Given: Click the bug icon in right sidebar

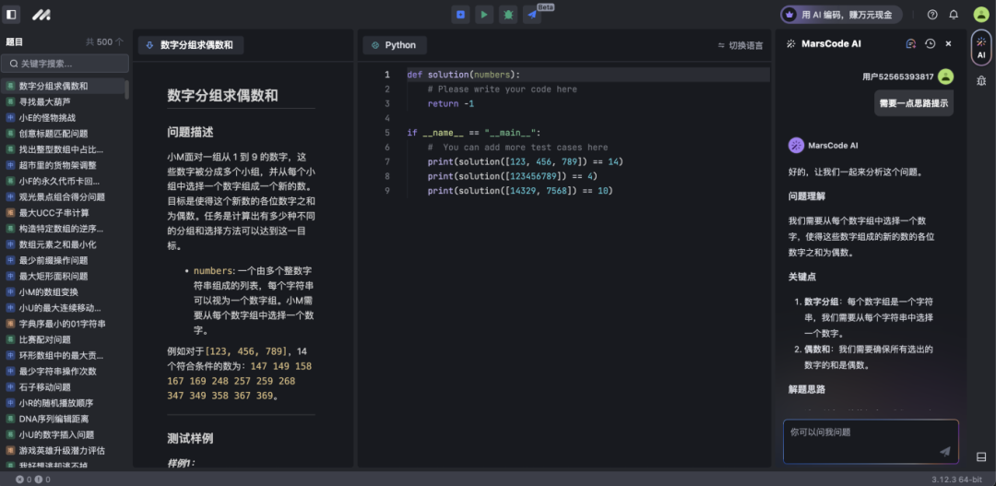Looking at the screenshot, I should pyautogui.click(x=981, y=80).
